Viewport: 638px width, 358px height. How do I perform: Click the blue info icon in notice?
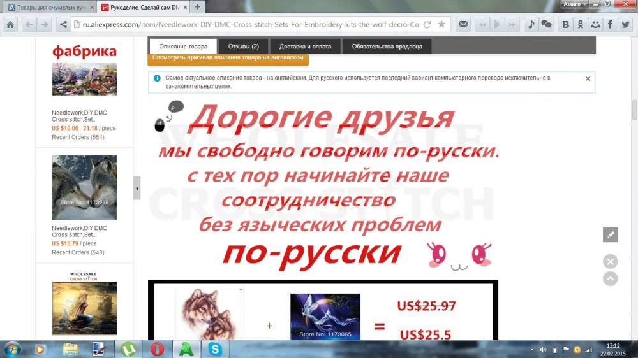click(x=157, y=78)
